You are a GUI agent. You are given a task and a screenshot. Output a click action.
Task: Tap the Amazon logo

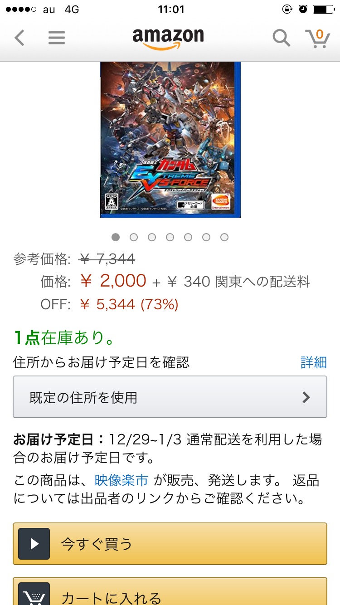click(168, 39)
